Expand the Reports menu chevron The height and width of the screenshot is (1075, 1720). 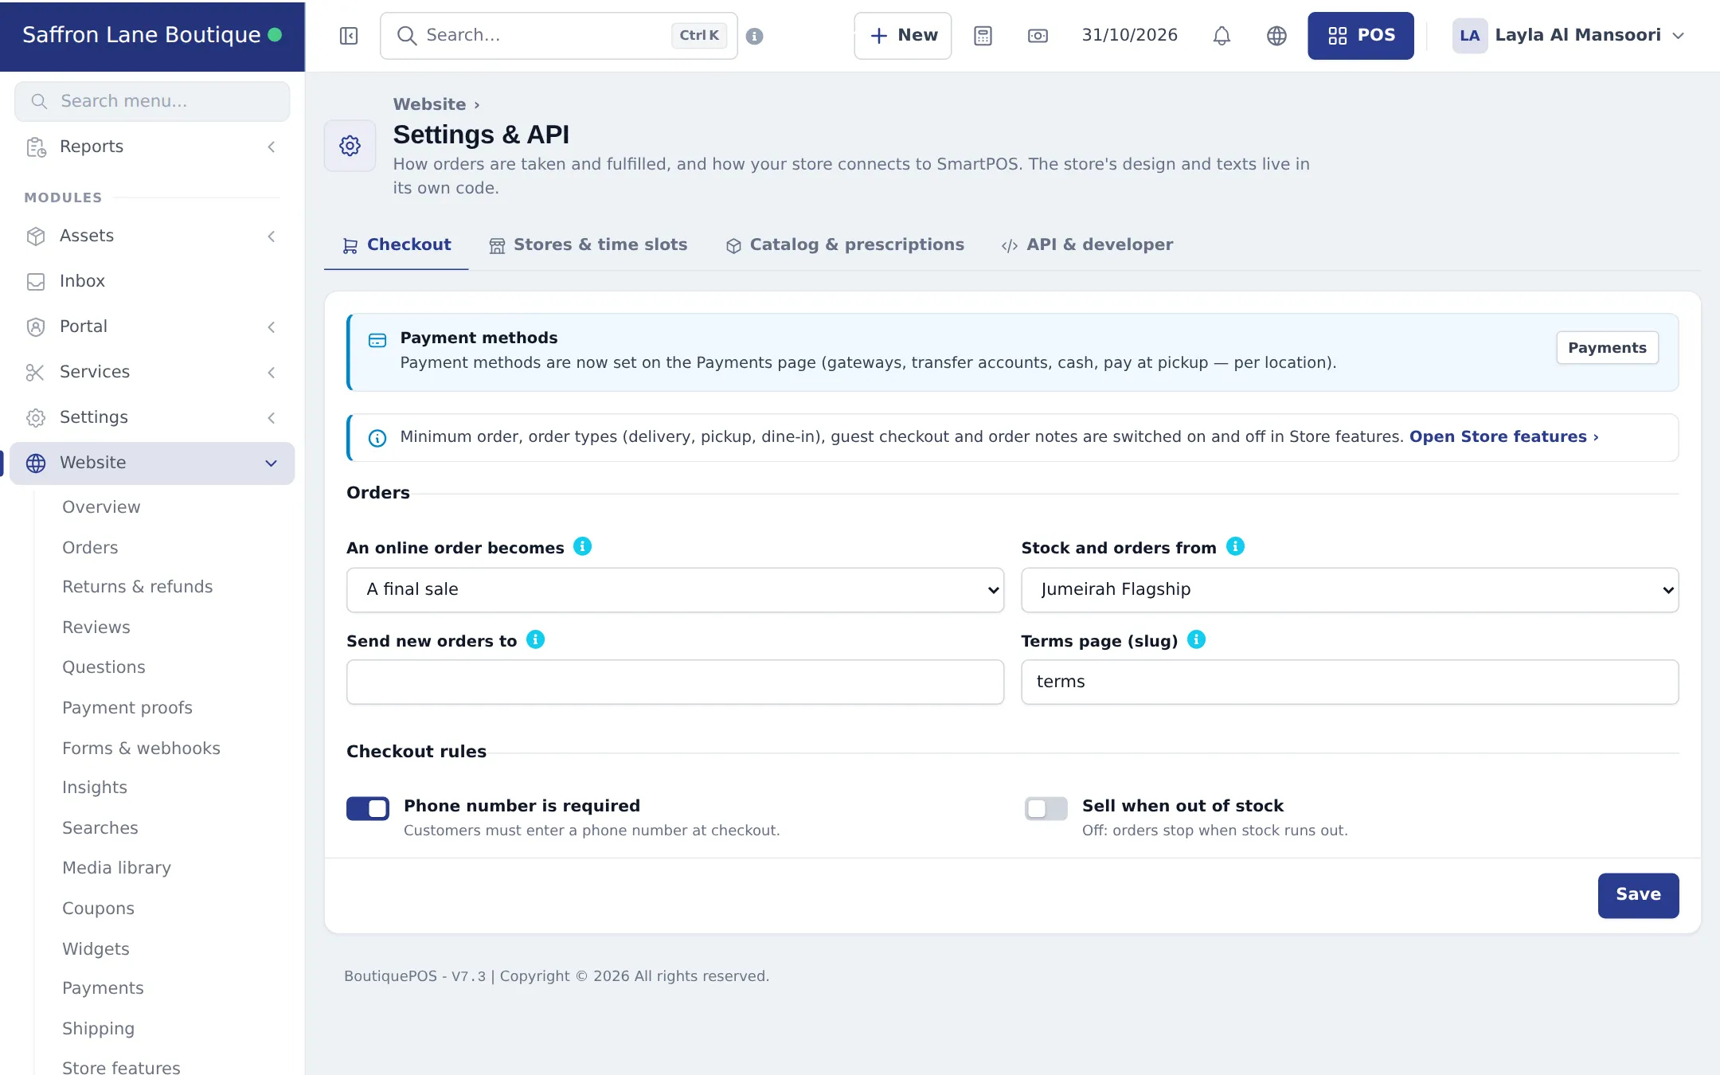click(x=272, y=147)
